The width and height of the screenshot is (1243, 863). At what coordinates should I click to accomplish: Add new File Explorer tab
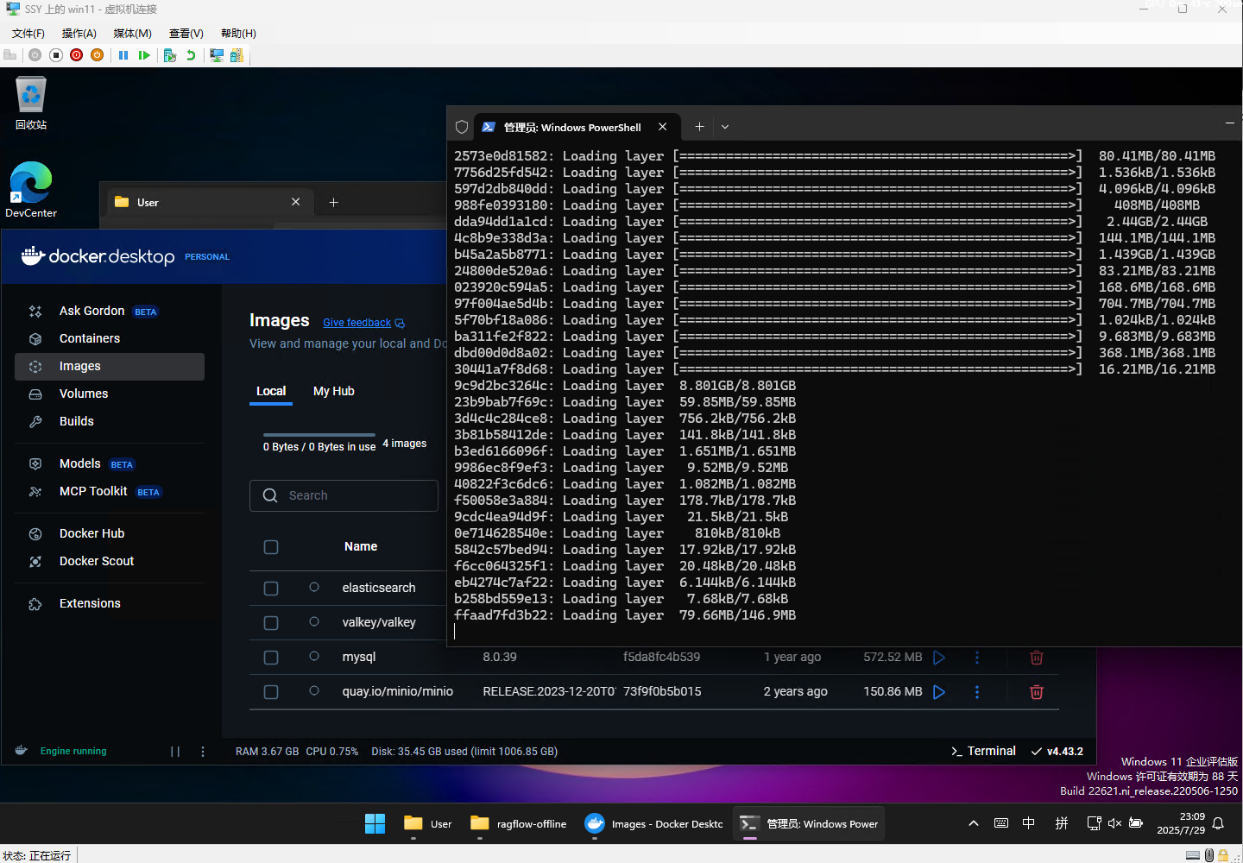point(333,202)
